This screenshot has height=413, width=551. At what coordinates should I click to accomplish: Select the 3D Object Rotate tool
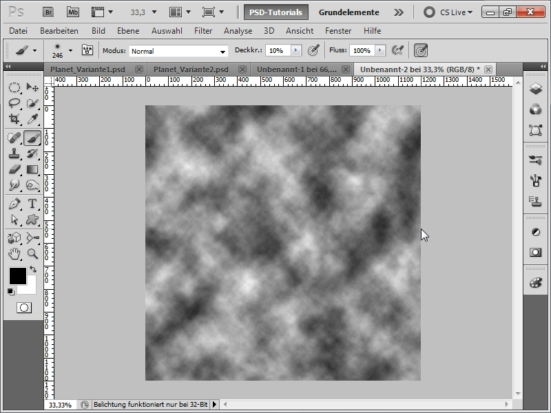pyautogui.click(x=14, y=238)
